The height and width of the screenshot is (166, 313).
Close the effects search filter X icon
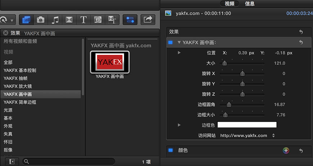tap(6, 33)
